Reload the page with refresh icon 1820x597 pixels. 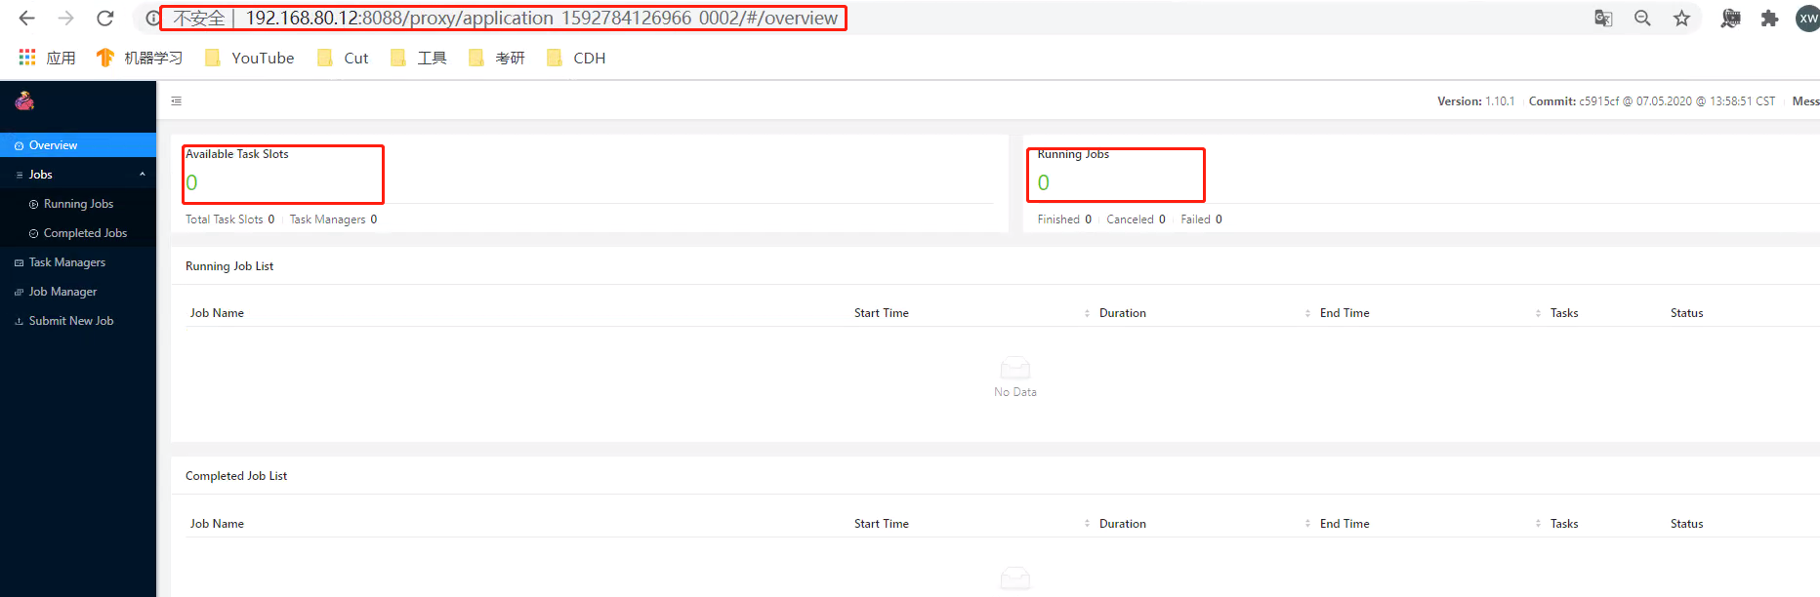[104, 18]
